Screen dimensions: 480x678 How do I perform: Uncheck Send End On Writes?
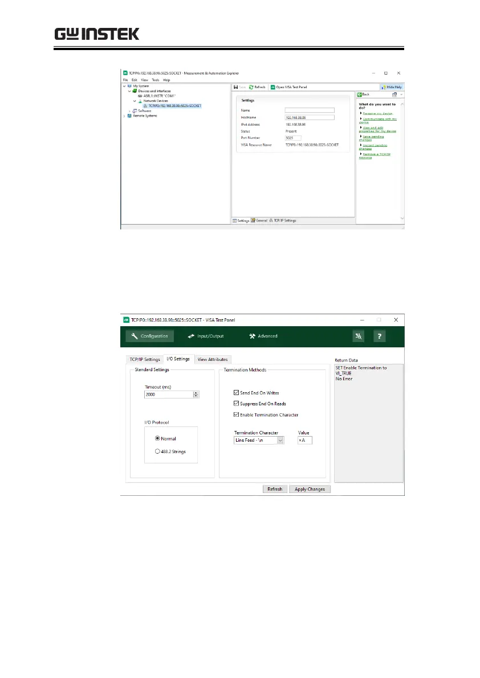pyautogui.click(x=236, y=393)
